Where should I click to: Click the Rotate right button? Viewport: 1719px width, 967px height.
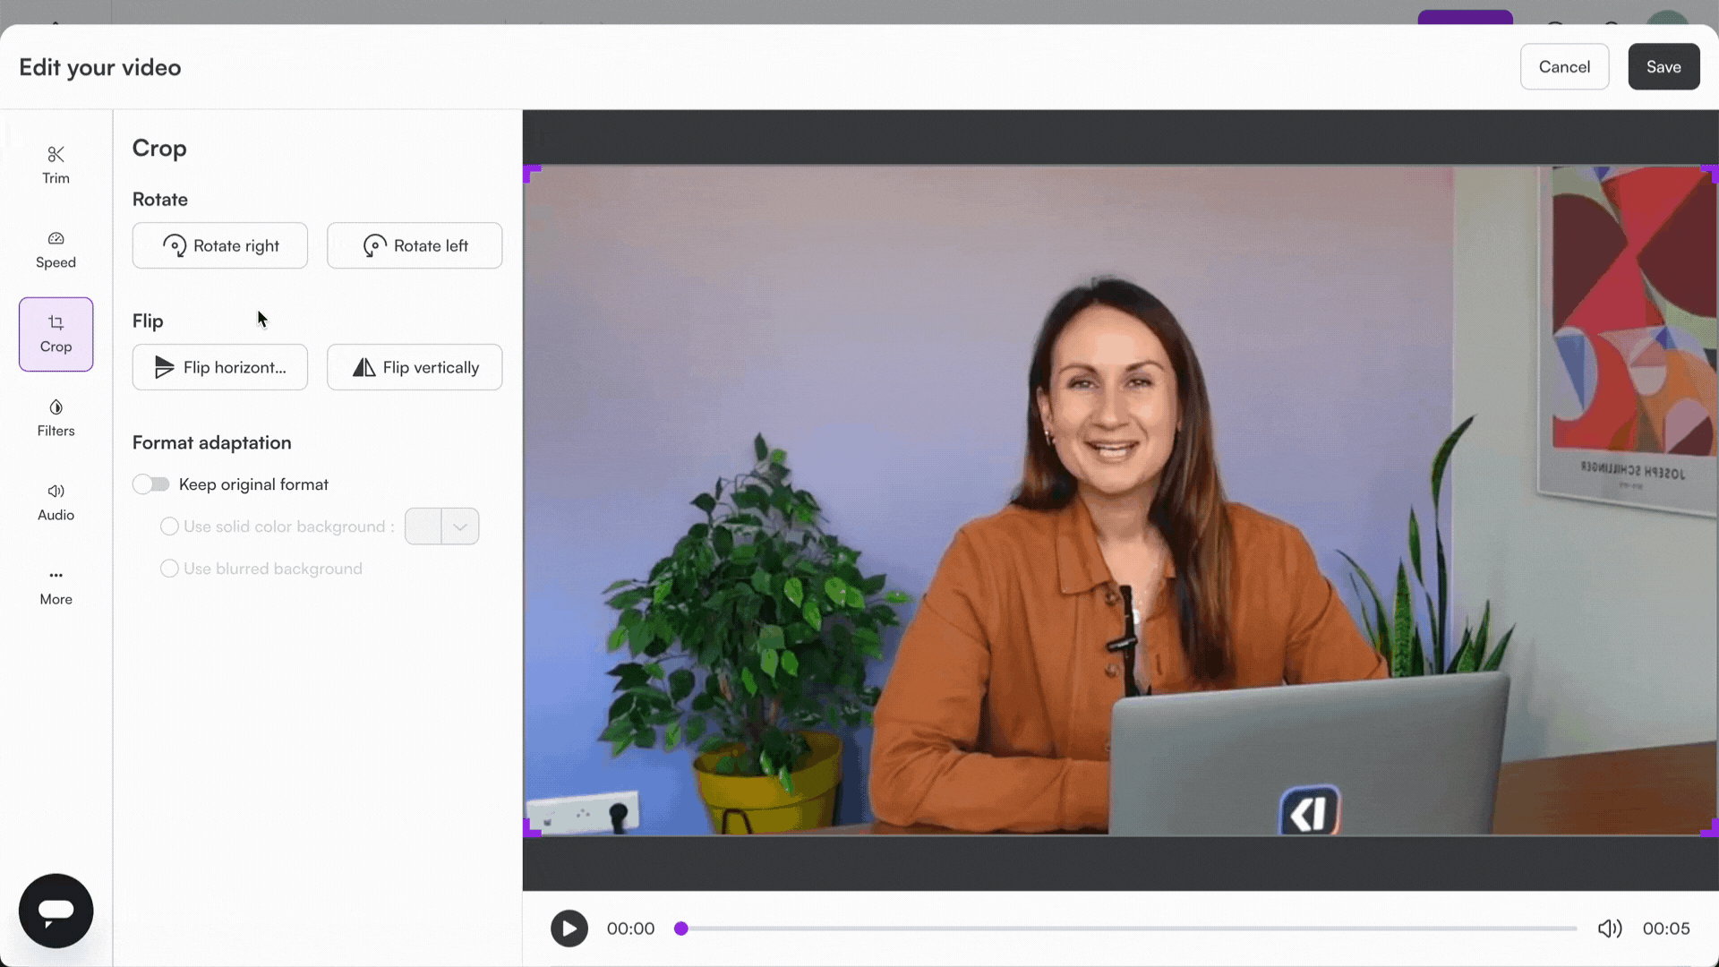[219, 245]
